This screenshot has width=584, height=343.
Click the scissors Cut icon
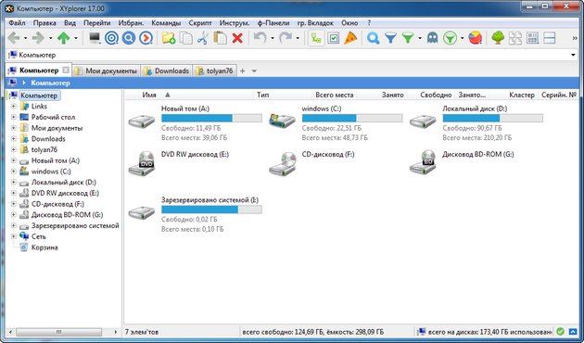[x=203, y=38]
